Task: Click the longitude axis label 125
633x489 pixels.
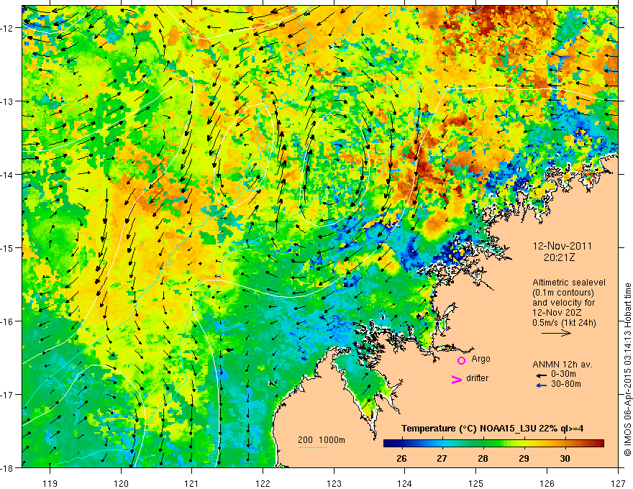Action: click(x=476, y=484)
